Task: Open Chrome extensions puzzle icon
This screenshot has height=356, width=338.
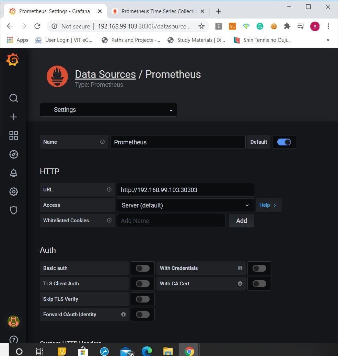Action: pyautogui.click(x=287, y=26)
